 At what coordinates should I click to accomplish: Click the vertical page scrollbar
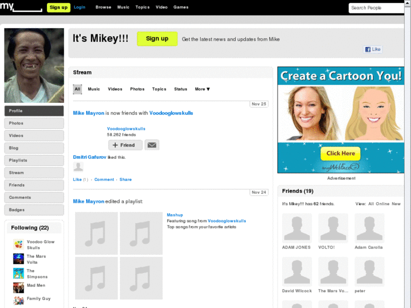(408, 154)
